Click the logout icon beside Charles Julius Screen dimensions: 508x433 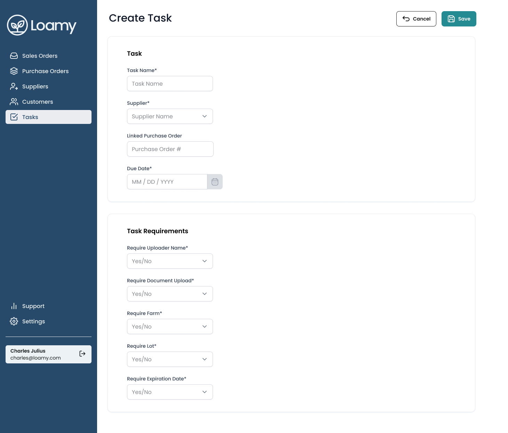click(x=82, y=354)
